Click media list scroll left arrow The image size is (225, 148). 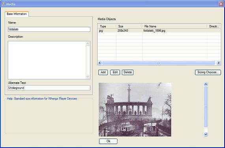tap(100, 63)
